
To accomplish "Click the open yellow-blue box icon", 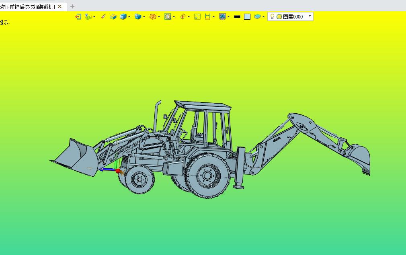I will pyautogui.click(x=113, y=17).
